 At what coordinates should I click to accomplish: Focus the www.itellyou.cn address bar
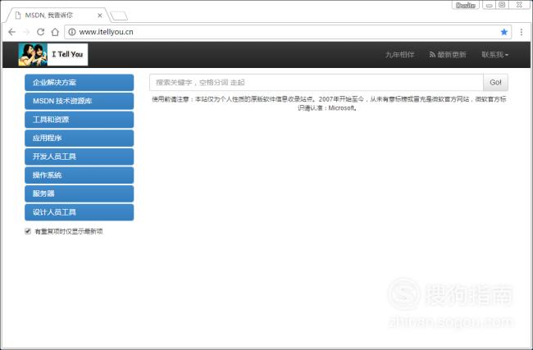[x=289, y=32]
